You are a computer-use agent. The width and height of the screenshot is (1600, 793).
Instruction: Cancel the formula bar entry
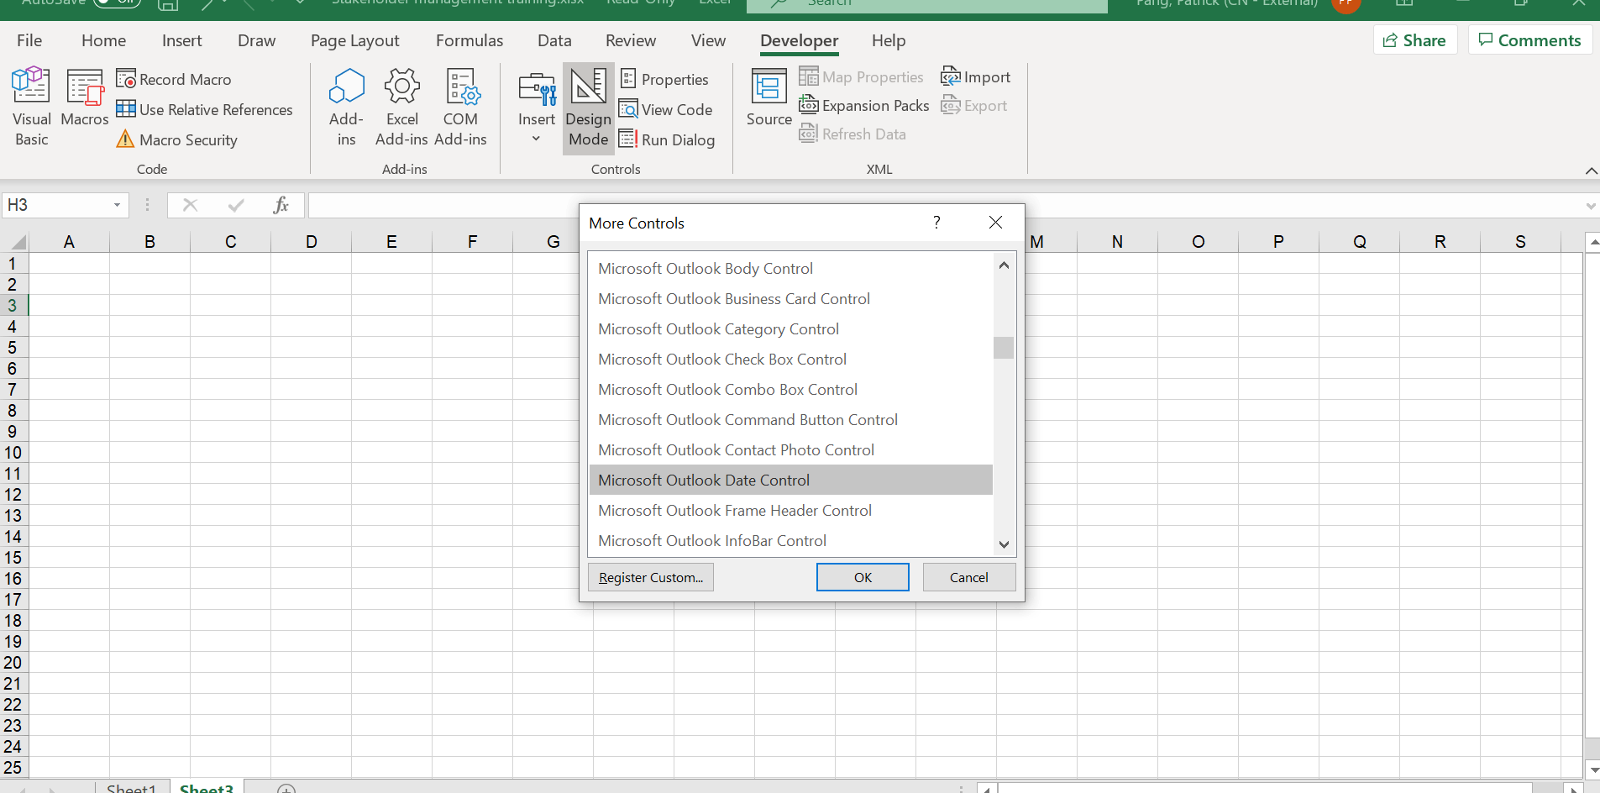click(190, 205)
